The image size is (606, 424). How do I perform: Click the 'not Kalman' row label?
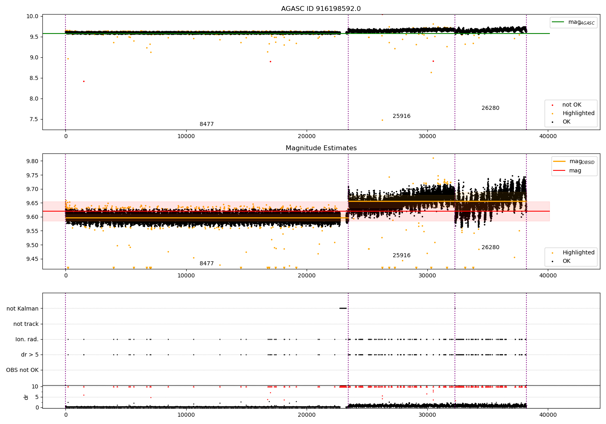[x=23, y=309]
